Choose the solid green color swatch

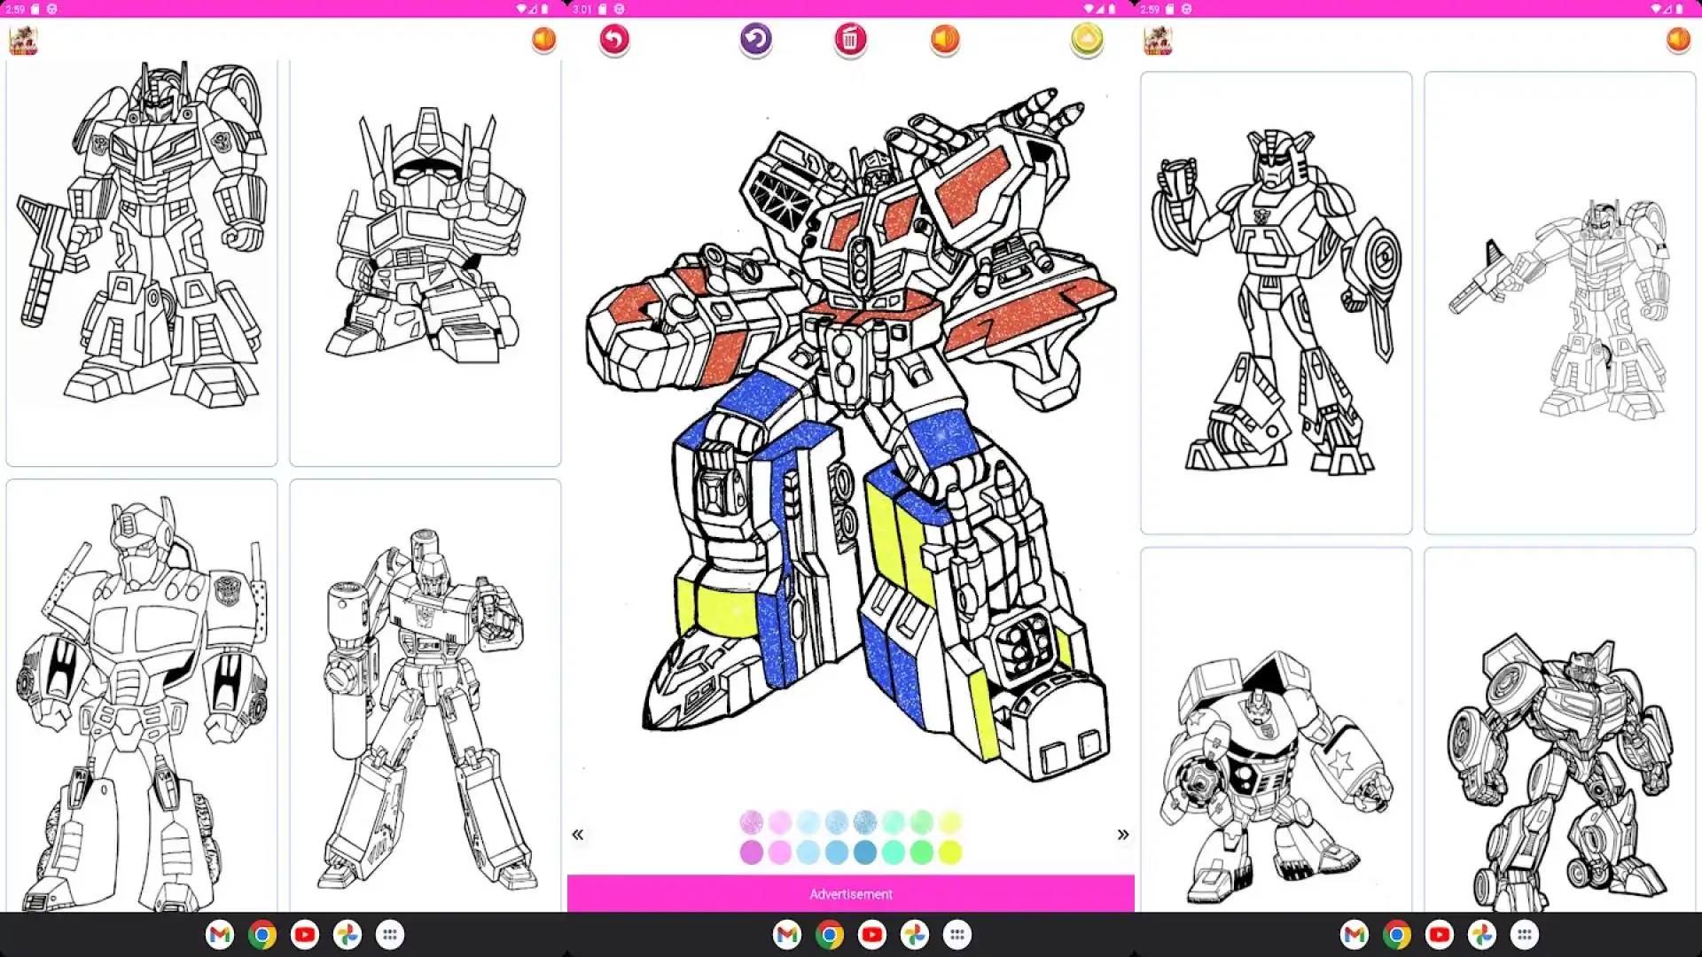tap(922, 852)
